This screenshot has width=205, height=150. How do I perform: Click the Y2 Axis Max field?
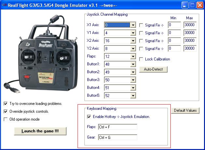pos(190,48)
